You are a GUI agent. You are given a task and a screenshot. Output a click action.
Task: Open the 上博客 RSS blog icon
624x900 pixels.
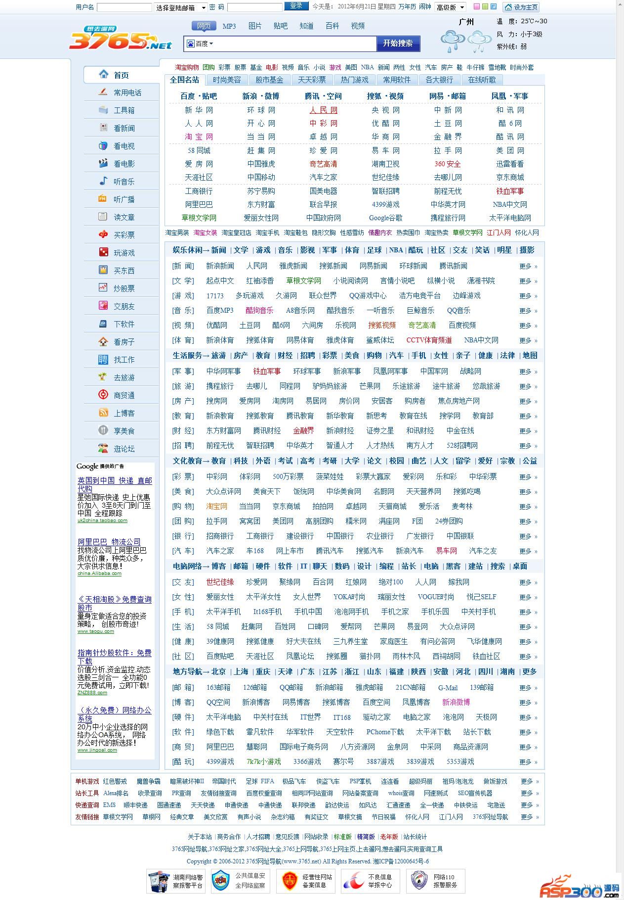[103, 413]
